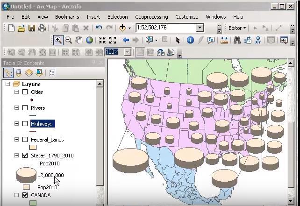Click the Federal_Lands legend color swatch
Screen dimensions: 300x206
[x=33, y=148]
